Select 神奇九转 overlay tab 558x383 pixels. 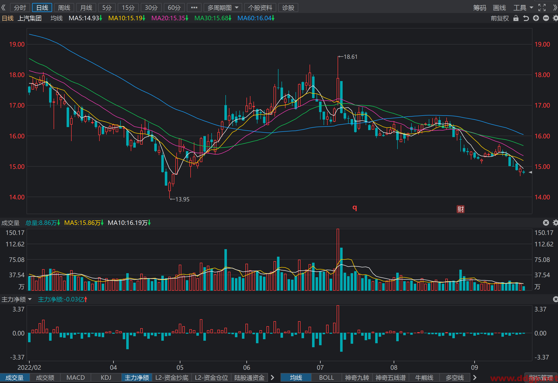point(357,377)
